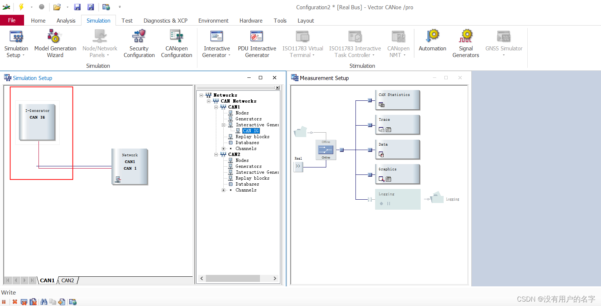The height and width of the screenshot is (306, 601).
Task: Collapse the CAN Networks node
Action: click(208, 101)
